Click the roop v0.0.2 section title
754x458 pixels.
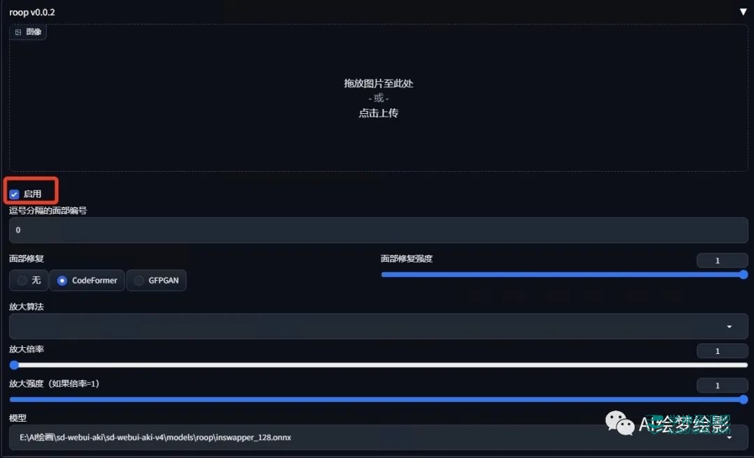coord(32,13)
